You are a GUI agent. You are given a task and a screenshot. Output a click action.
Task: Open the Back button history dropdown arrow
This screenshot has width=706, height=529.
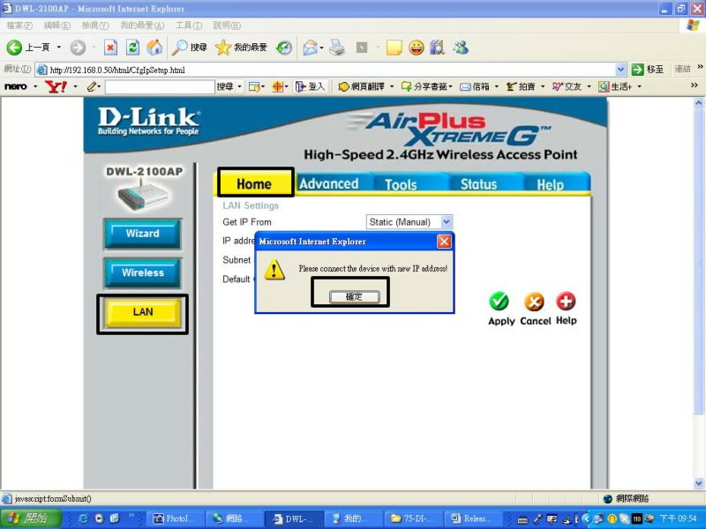59,48
